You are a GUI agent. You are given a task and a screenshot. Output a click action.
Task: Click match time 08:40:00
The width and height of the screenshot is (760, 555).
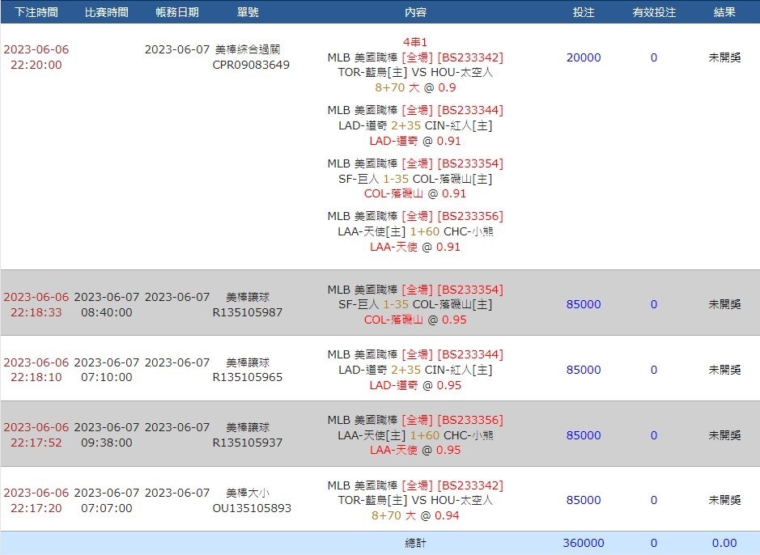coord(107,312)
